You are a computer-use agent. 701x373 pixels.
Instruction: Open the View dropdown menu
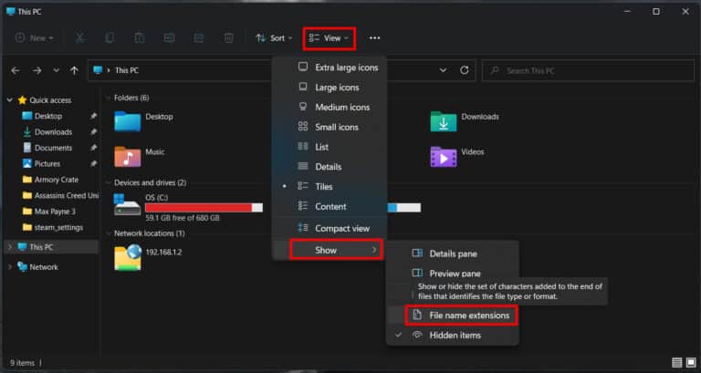[x=329, y=38]
